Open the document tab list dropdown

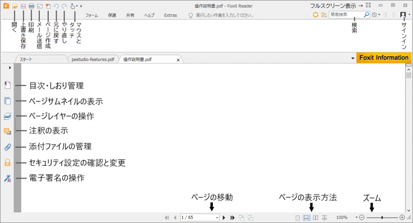pyautogui.click(x=353, y=58)
